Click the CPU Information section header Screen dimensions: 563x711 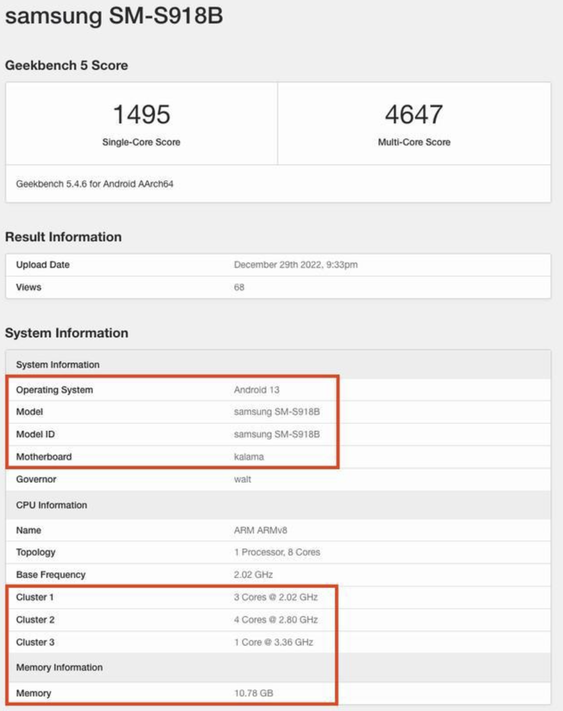point(279,505)
